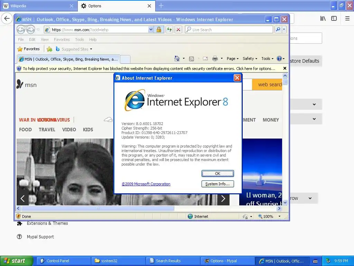Open Mypal hamburger menu
354x266 pixels.
[347, 19]
